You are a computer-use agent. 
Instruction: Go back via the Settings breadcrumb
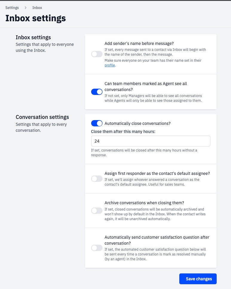[x=12, y=7]
